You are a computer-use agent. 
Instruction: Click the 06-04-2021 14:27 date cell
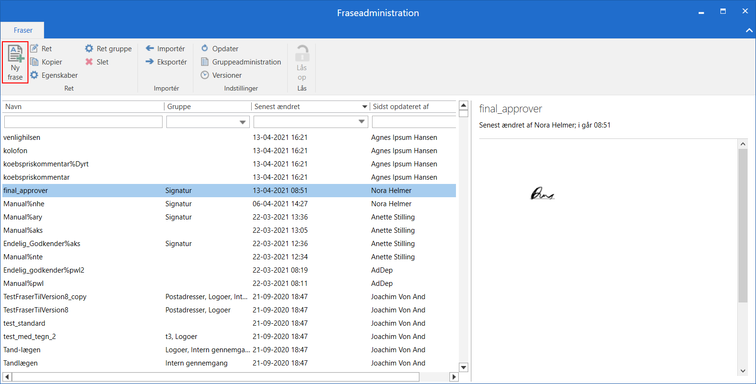280,204
